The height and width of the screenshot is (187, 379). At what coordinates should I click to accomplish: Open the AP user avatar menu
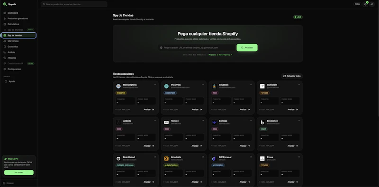(372, 4)
